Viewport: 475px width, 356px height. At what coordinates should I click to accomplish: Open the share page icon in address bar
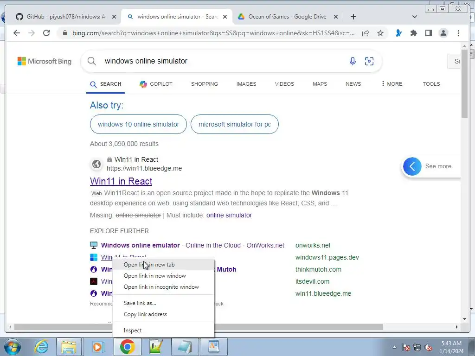click(x=366, y=33)
